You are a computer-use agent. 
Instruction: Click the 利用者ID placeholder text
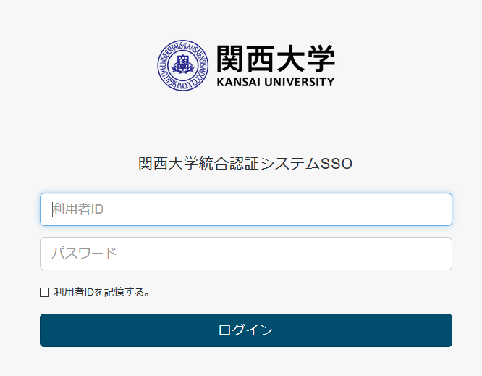[78, 209]
